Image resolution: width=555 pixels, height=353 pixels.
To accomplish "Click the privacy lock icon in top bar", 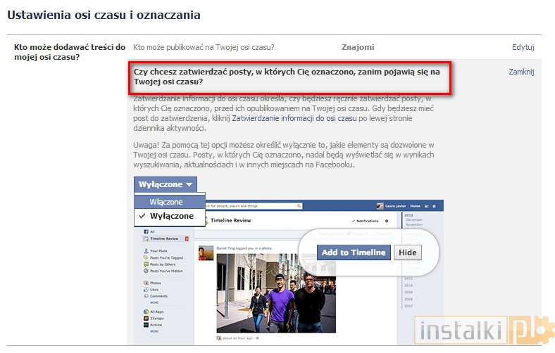I will pyautogui.click(x=427, y=206).
